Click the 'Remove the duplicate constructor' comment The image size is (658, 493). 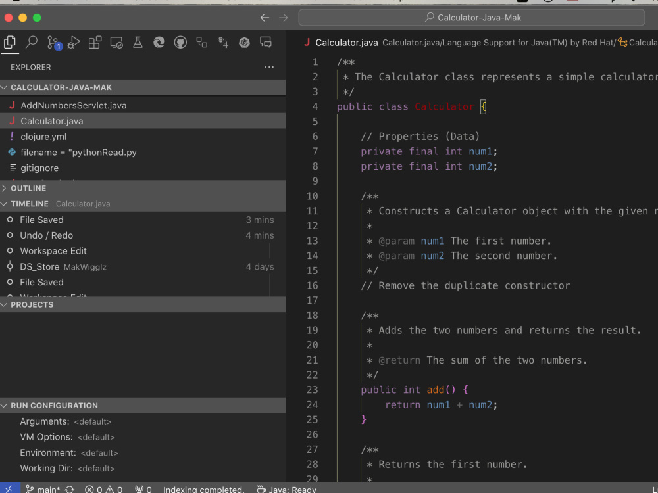pos(465,285)
